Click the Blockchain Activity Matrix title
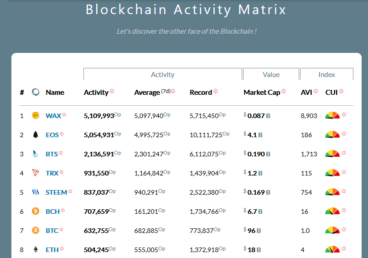Image resolution: width=368 pixels, height=258 pixels. point(186,10)
